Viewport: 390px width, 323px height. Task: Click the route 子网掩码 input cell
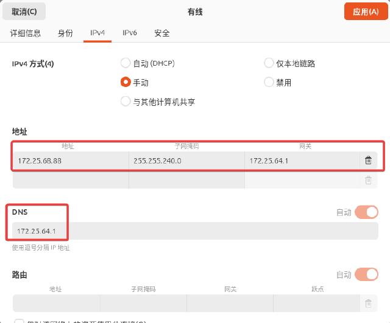pyautogui.click(x=143, y=303)
